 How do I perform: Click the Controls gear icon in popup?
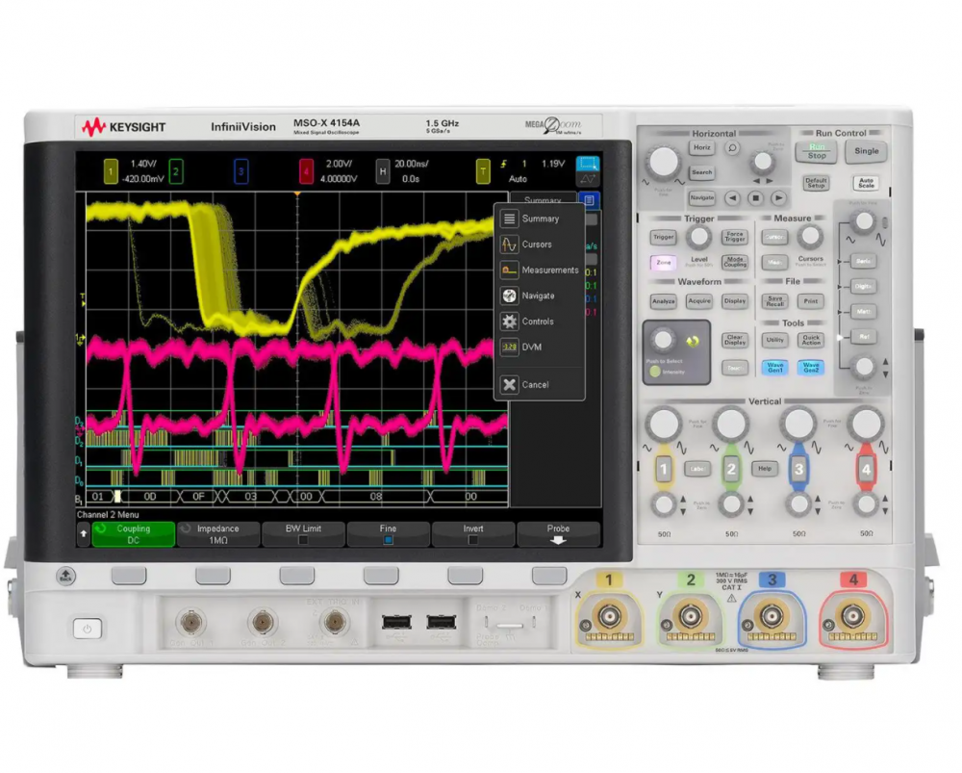(x=510, y=322)
